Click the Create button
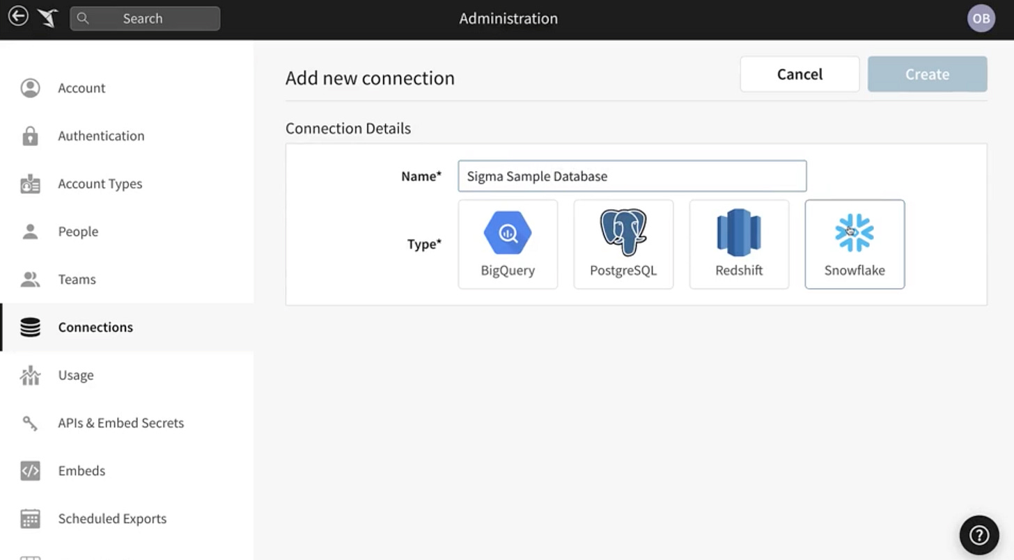Image resolution: width=1014 pixels, height=560 pixels. coord(927,74)
